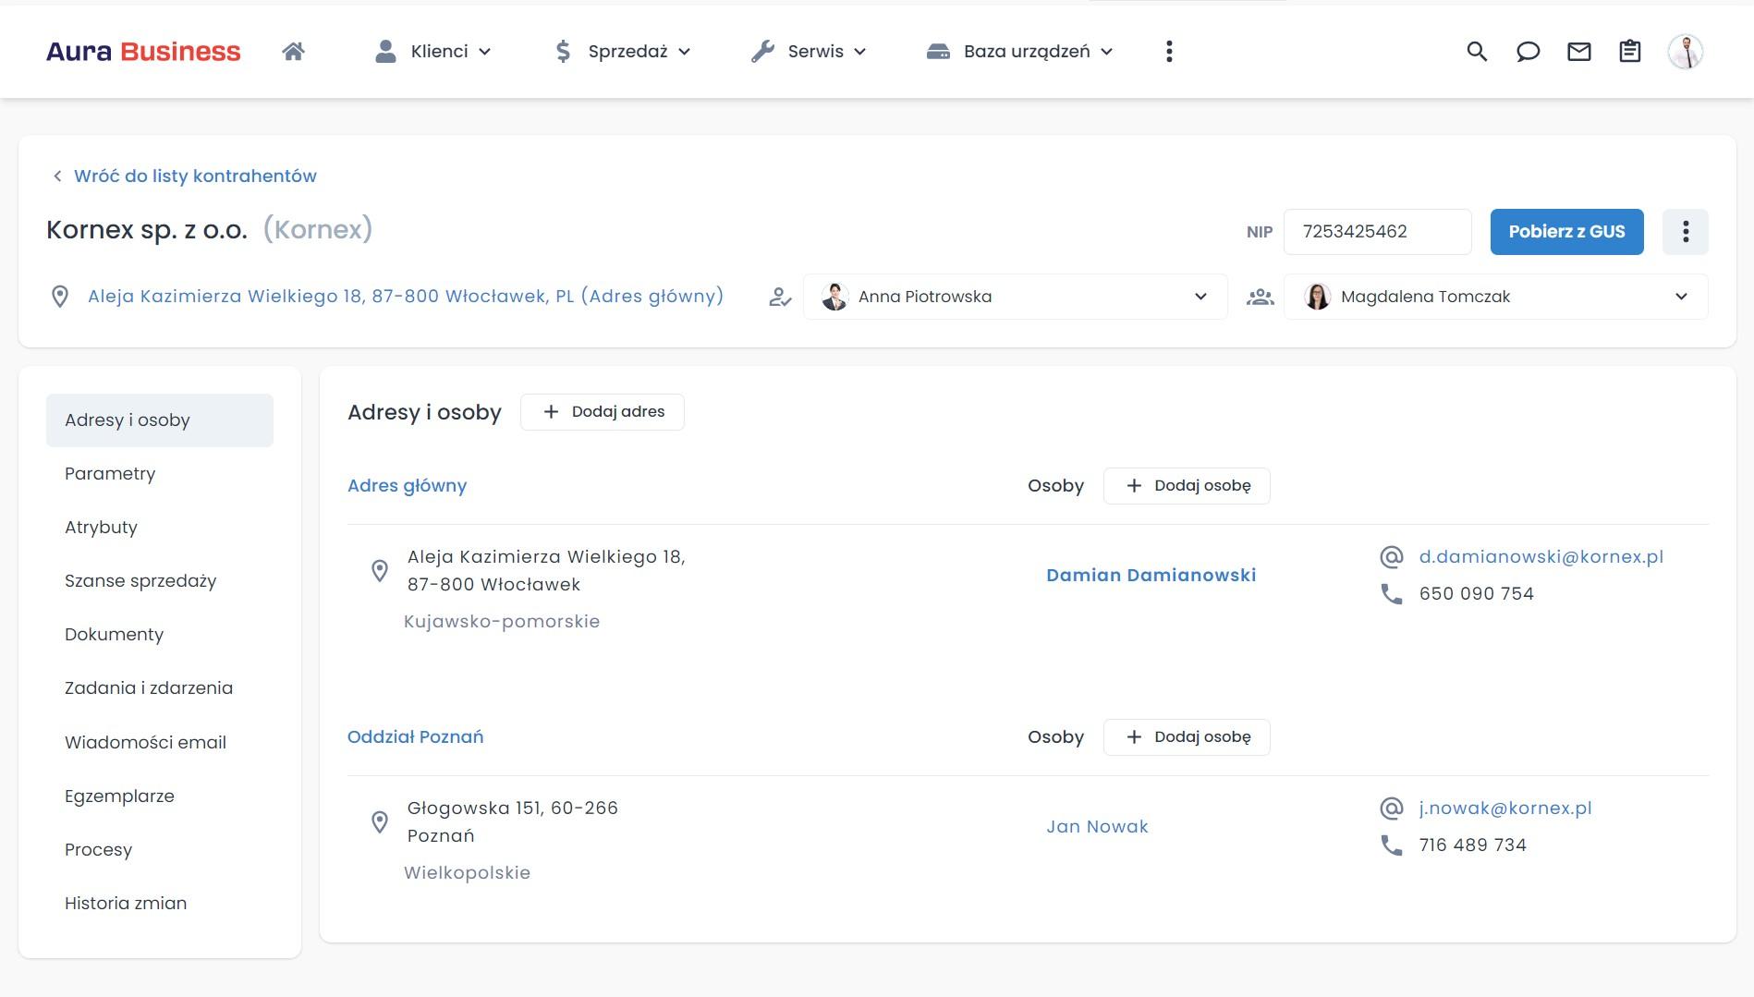Image resolution: width=1754 pixels, height=997 pixels.
Task: Click the Wielkopolskie region text
Action: click(467, 873)
